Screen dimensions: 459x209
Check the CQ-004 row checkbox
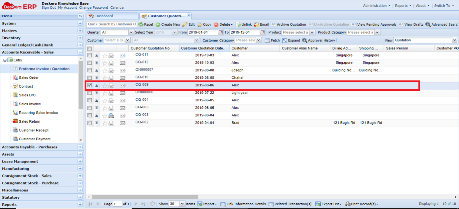90,100
